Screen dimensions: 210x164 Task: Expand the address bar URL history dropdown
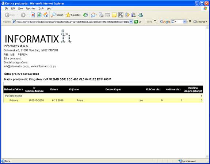(x=131, y=22)
